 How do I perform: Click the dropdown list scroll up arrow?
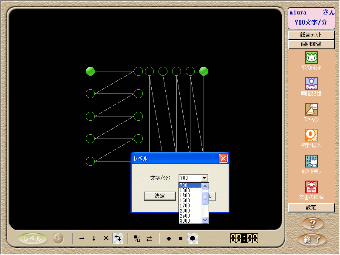pos(205,186)
